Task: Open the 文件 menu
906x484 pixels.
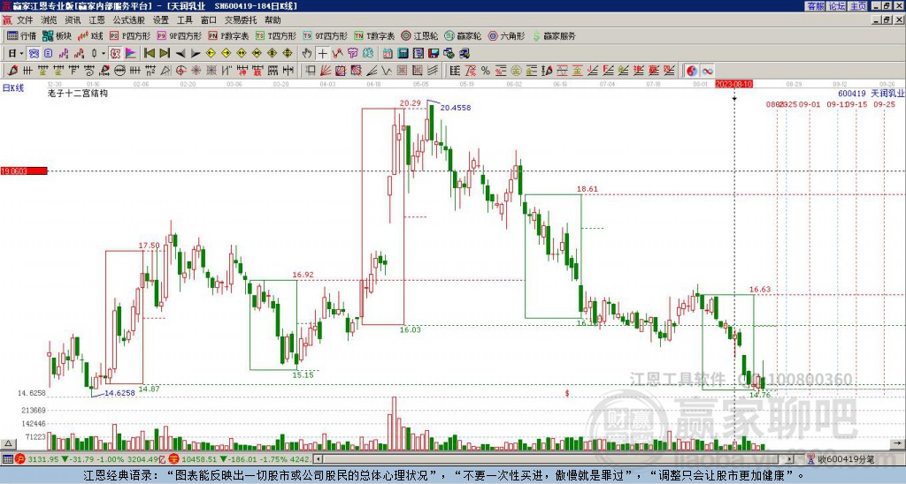Action: (x=25, y=20)
